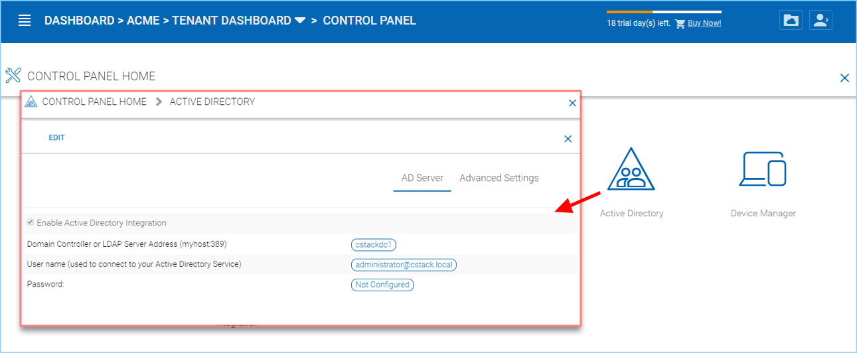Click the EDIT button

[x=57, y=138]
